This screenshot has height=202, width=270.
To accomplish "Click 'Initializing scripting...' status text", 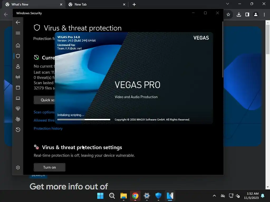I will click(71, 115).
